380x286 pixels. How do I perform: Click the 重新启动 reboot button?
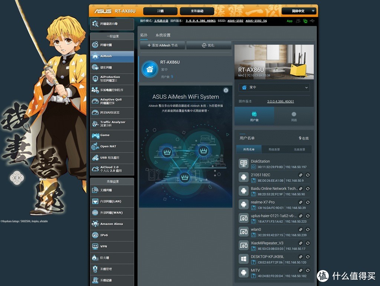click(x=197, y=11)
